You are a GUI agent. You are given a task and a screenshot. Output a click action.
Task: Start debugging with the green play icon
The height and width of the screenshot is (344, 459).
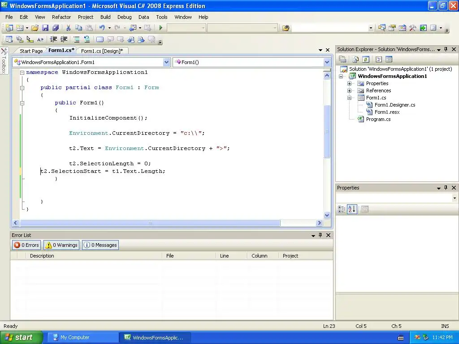point(161,28)
